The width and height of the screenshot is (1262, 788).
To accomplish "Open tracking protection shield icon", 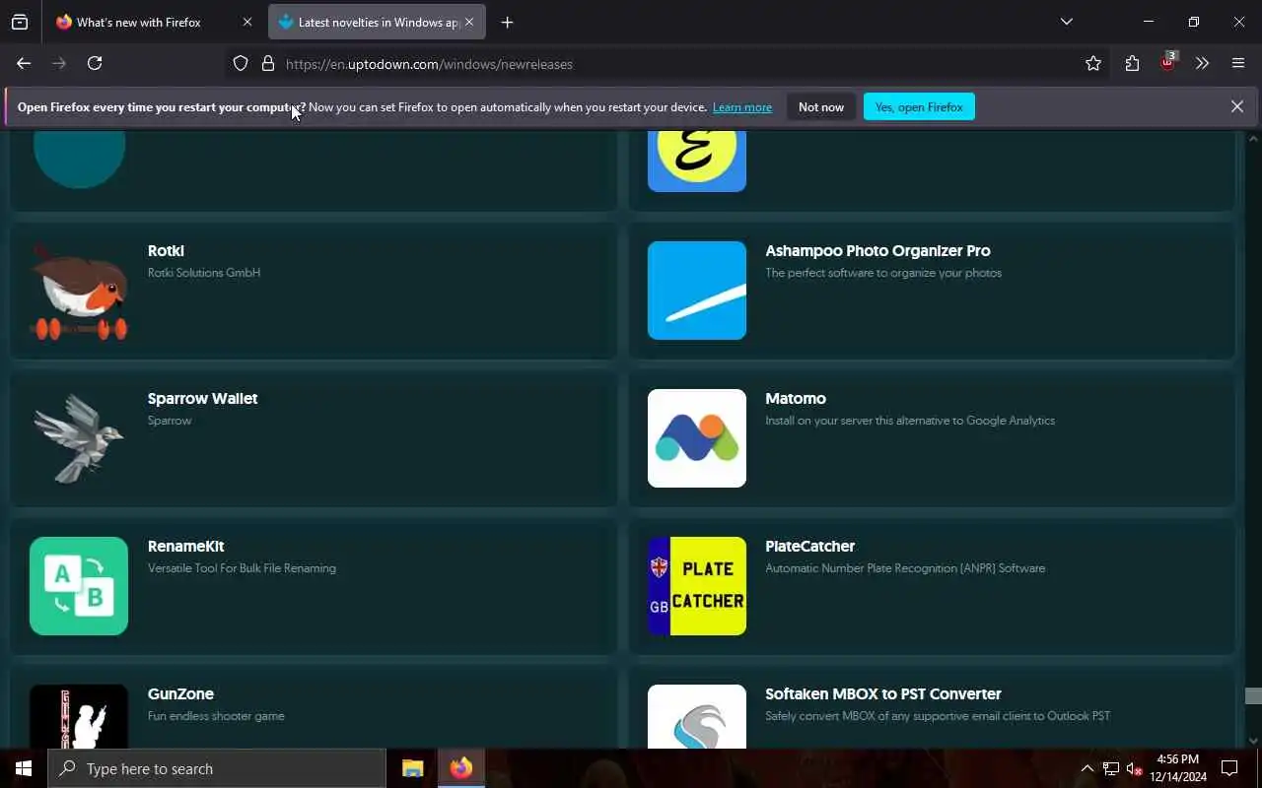I will pos(241,64).
